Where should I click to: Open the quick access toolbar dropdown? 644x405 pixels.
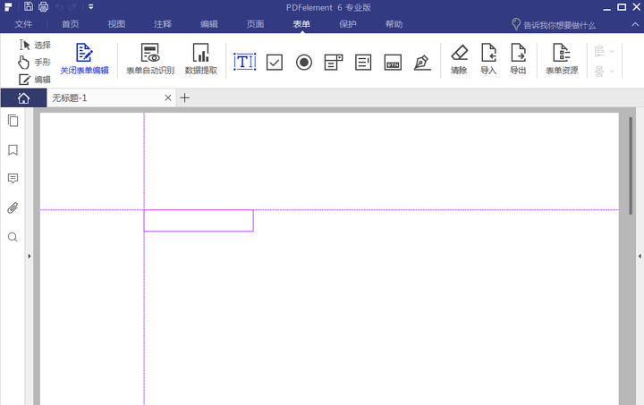point(90,7)
